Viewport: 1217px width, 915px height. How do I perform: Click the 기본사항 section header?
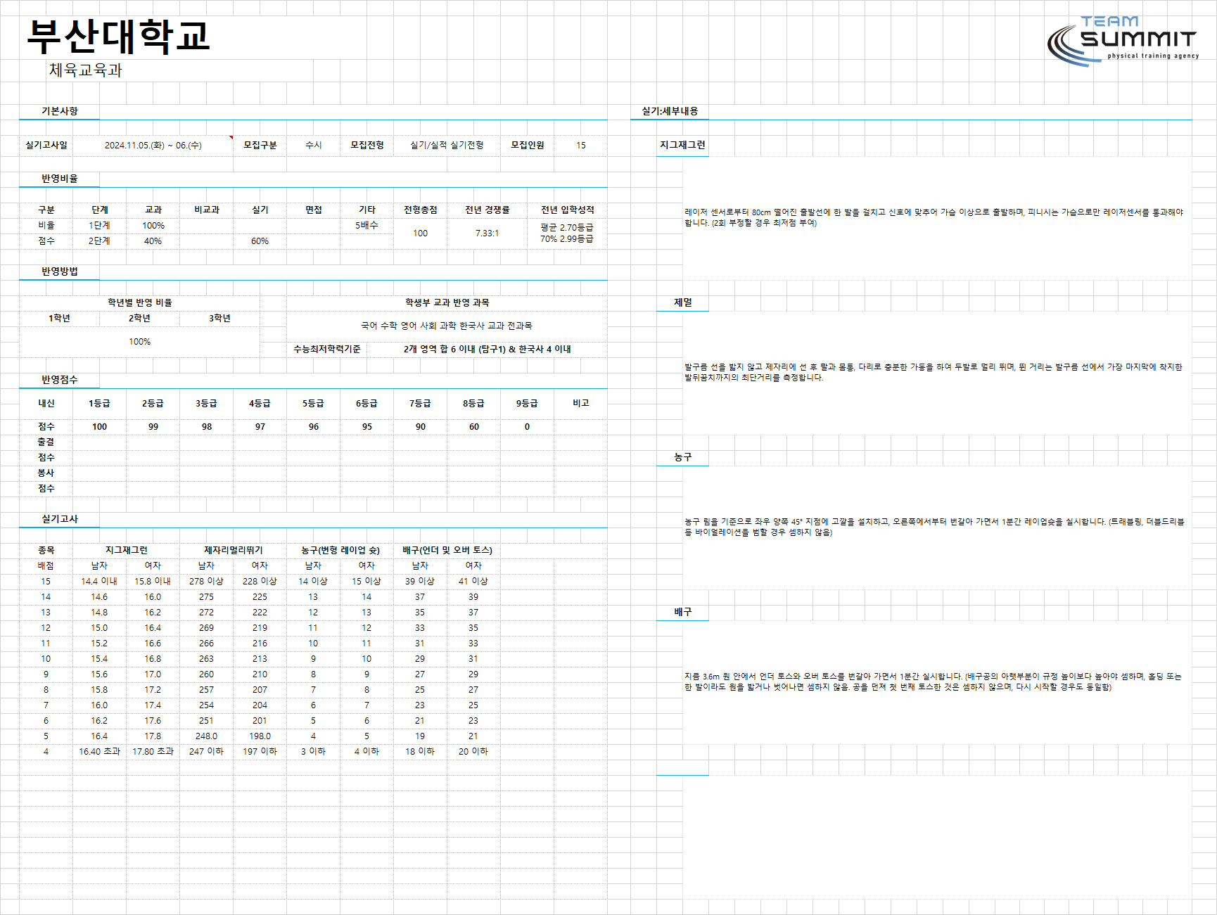tap(60, 111)
